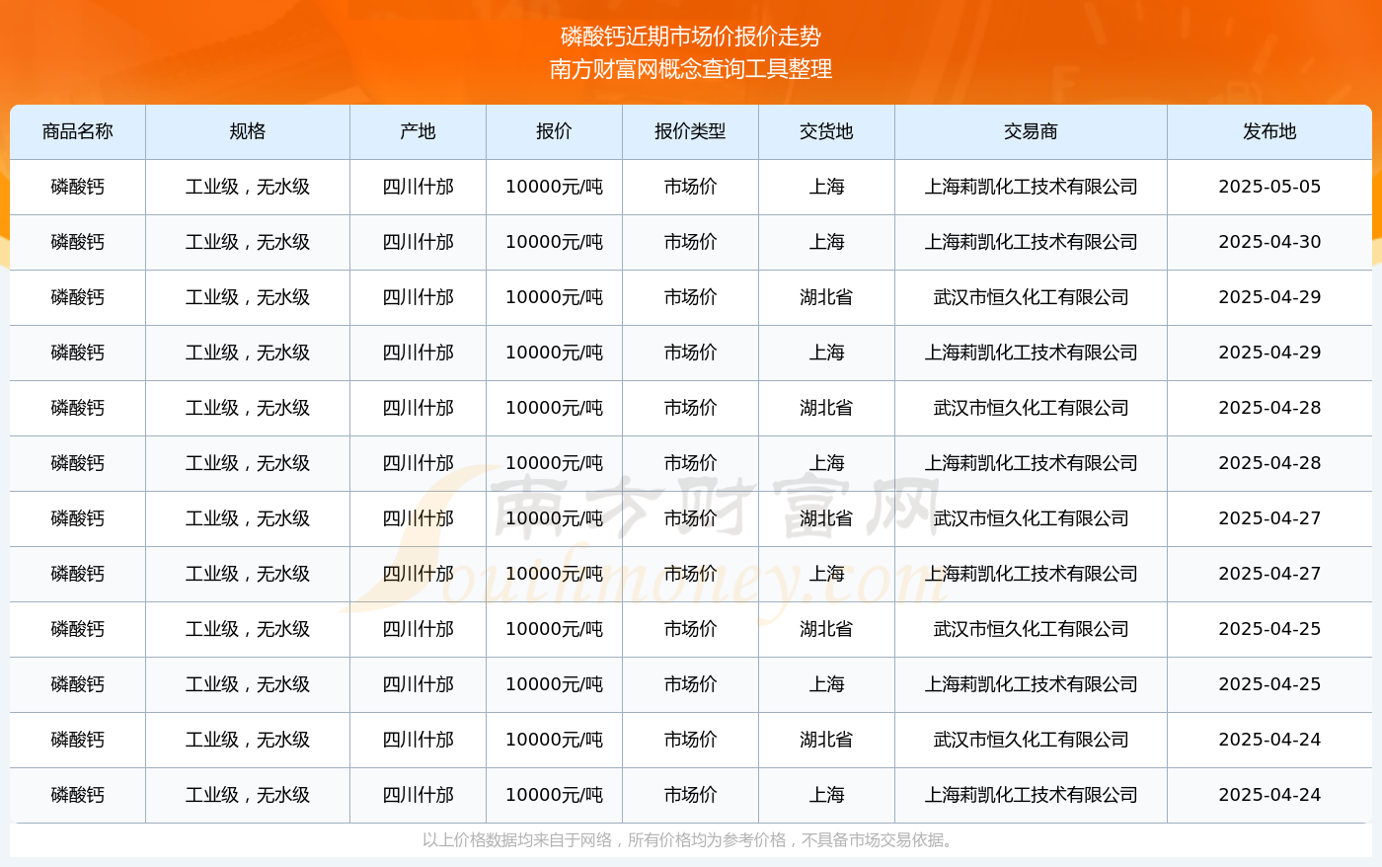Click 湖北省 in the 2025-04-27 row
This screenshot has width=1382, height=867.
(826, 518)
